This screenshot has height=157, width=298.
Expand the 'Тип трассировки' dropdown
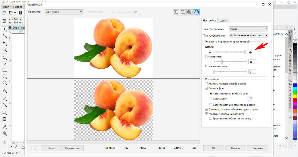click(248, 29)
